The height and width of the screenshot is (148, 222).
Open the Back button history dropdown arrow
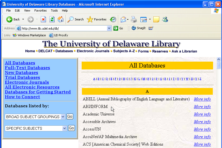pos(23,19)
